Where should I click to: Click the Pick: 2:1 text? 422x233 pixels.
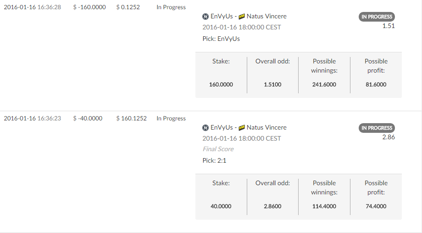(214, 160)
